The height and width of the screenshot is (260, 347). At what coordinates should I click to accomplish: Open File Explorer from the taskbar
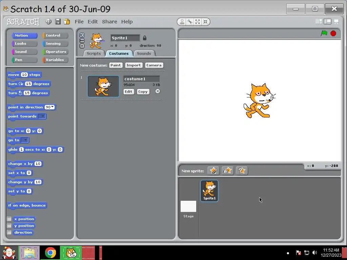pyautogui.click(x=29, y=253)
